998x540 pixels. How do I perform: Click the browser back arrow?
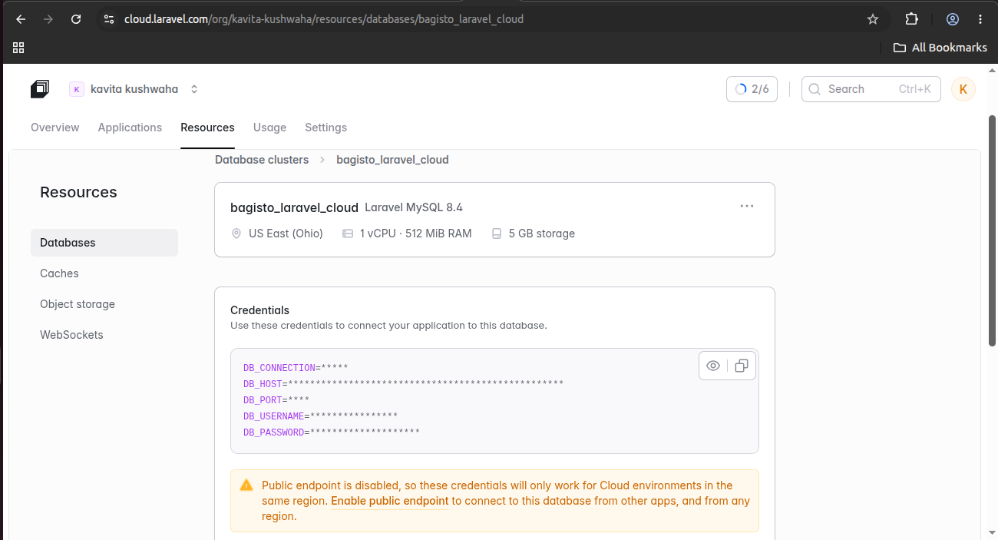pos(21,19)
